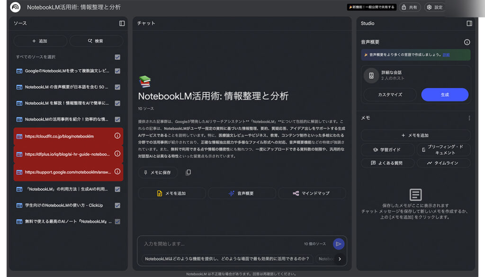Click the 新機能 public sharing banner
Screen dimensions: 485x277
tap(372, 7)
